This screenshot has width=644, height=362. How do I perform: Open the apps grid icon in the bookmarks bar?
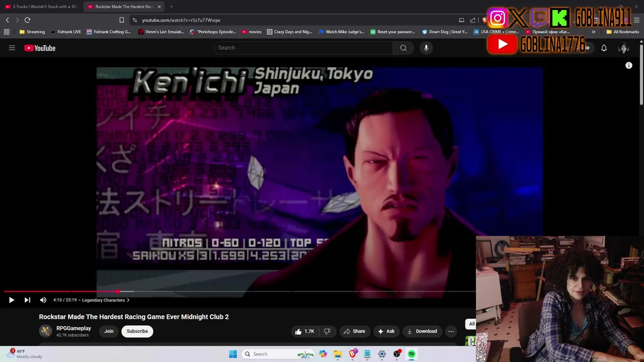[7, 32]
